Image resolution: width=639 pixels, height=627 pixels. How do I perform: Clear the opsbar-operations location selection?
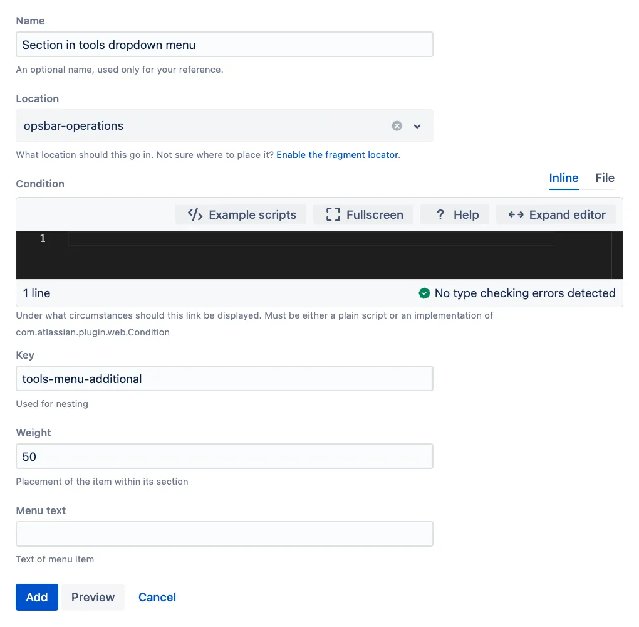[x=397, y=126]
